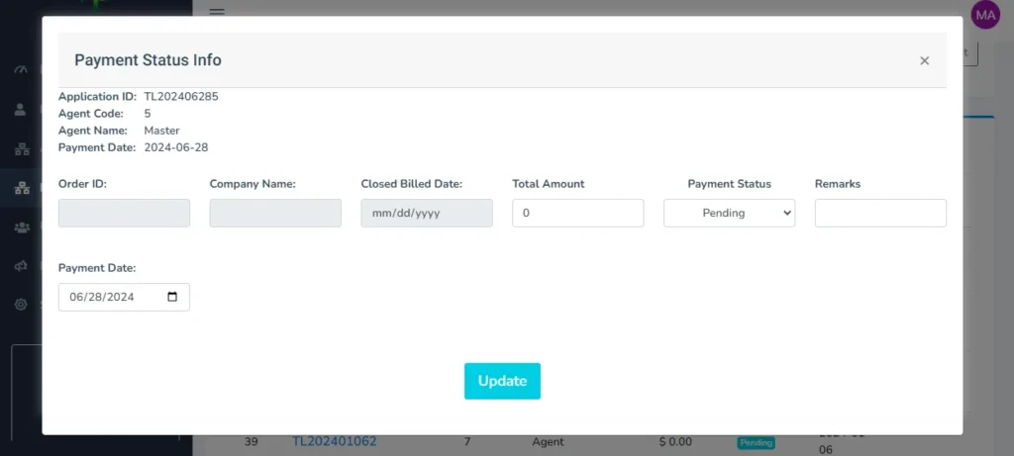This screenshot has height=456, width=1014.
Task: Click the megaphone sidebar icon
Action: [21, 266]
